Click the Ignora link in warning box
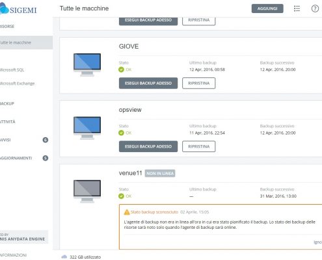Screen dimensions: 322x260 coord(318,242)
